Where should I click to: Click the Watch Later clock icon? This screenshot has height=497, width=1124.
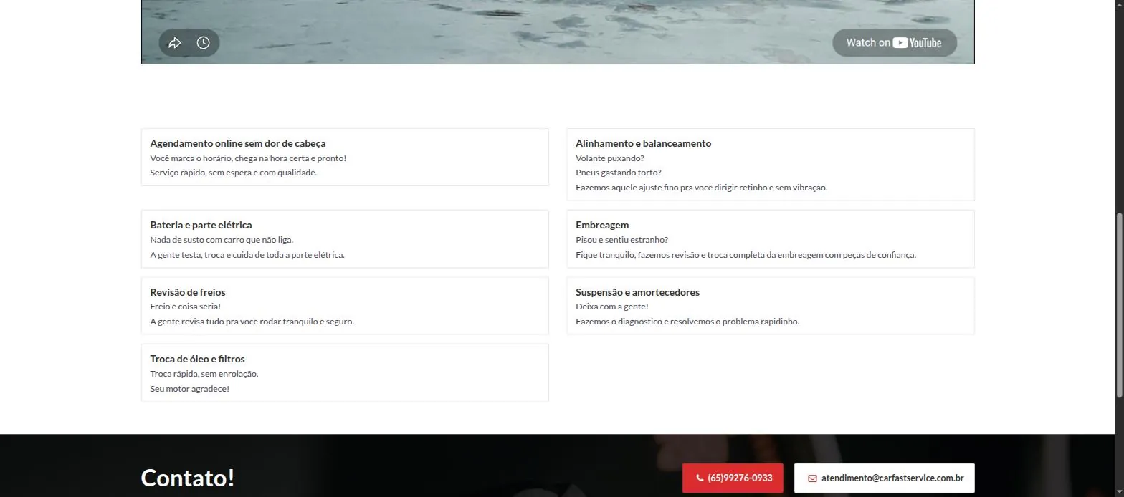tap(204, 43)
